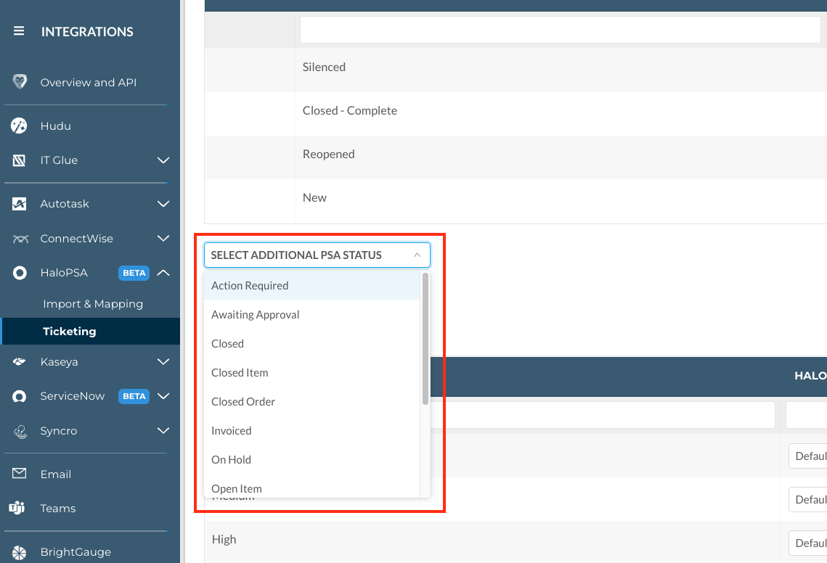Open the Email integration page
This screenshot has width=827, height=563.
[x=55, y=474]
